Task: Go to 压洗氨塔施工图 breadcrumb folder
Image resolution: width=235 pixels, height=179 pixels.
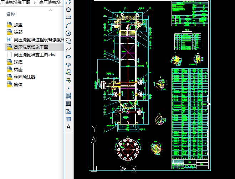Action: [15, 2]
